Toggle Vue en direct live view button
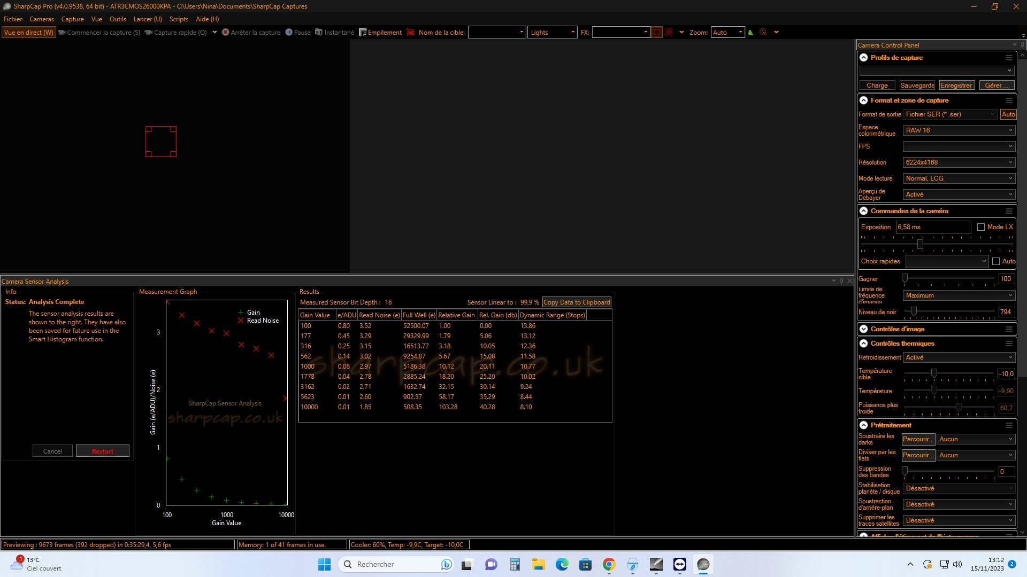Screen dimensions: 1027x577 tap(29, 33)
